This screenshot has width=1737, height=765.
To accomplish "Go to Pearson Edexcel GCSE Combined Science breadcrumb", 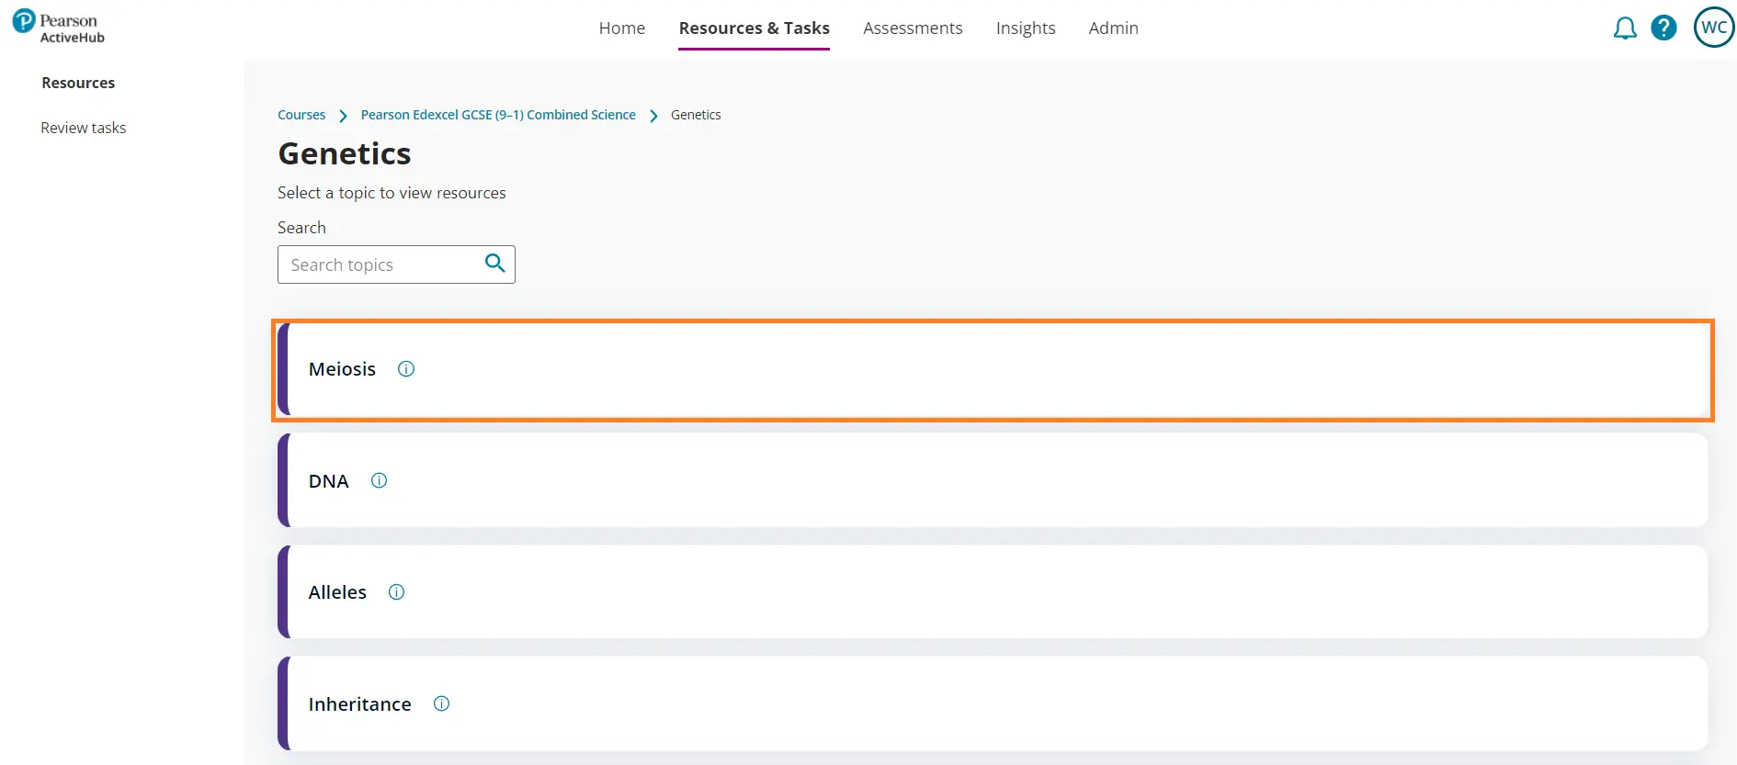I will (497, 115).
